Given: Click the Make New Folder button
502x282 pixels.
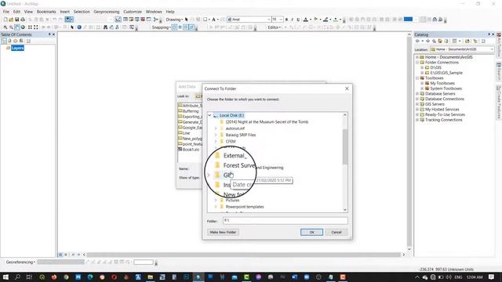Looking at the screenshot, I should (223, 232).
